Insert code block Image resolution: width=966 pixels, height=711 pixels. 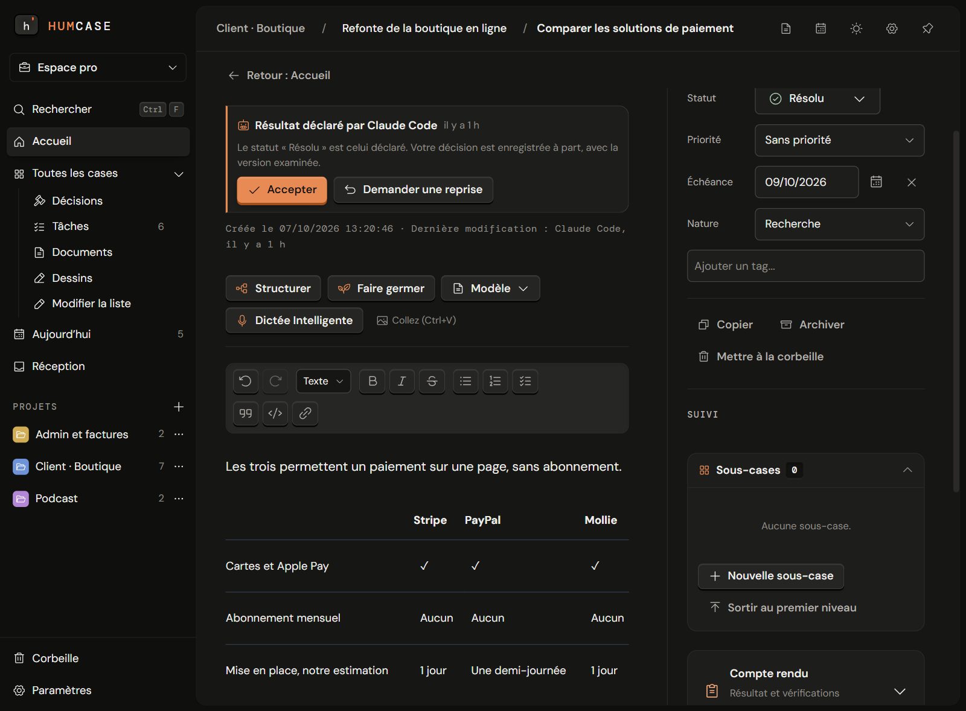pos(275,413)
